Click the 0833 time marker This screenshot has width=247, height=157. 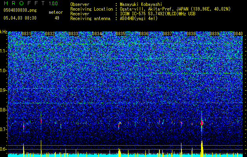[73, 34]
